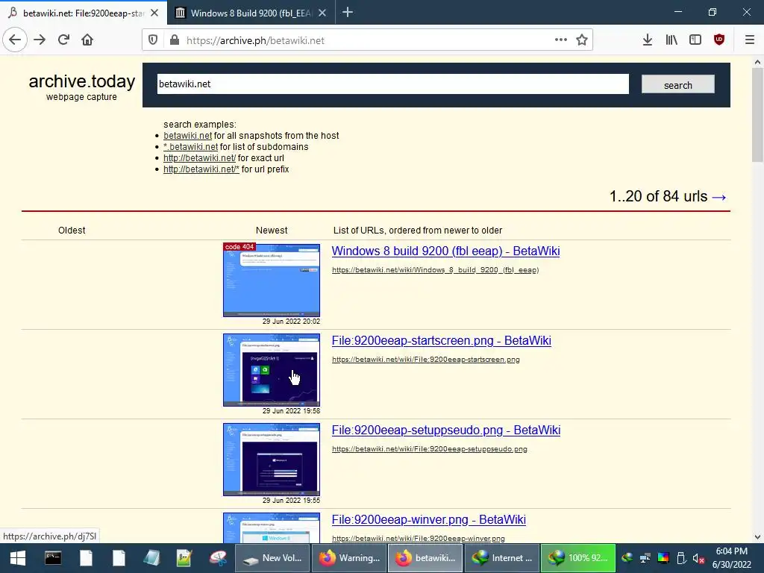
Task: Switch to betawiki... Firefox taskbar window
Action: [x=426, y=558]
